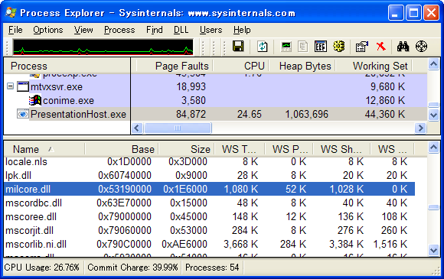Viewport: 444px width, 279px height.
Task: Open the Users menu
Action: pos(211,30)
